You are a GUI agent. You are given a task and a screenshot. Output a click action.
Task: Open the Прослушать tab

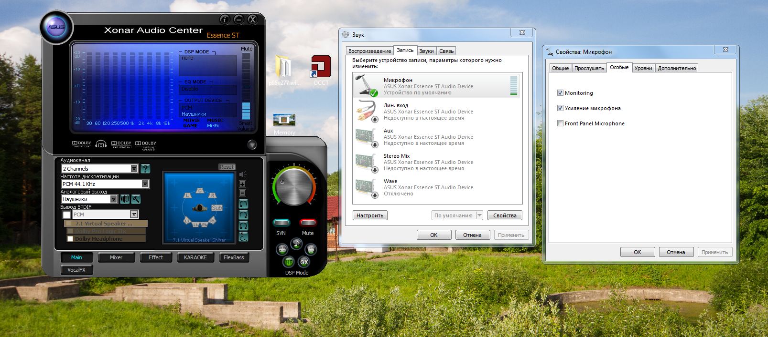[589, 68]
